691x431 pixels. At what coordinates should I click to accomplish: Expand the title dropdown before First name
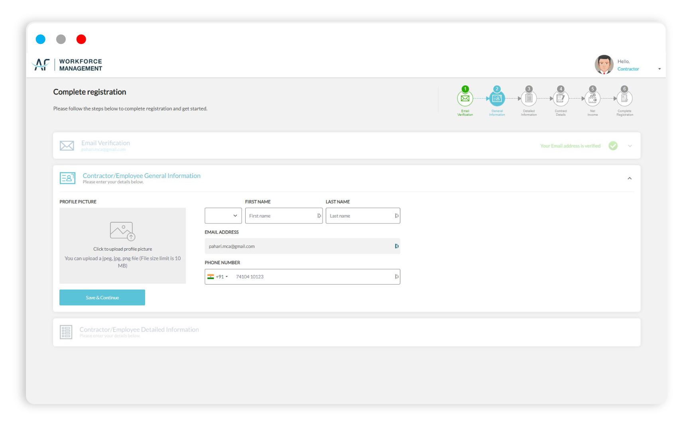(x=223, y=215)
